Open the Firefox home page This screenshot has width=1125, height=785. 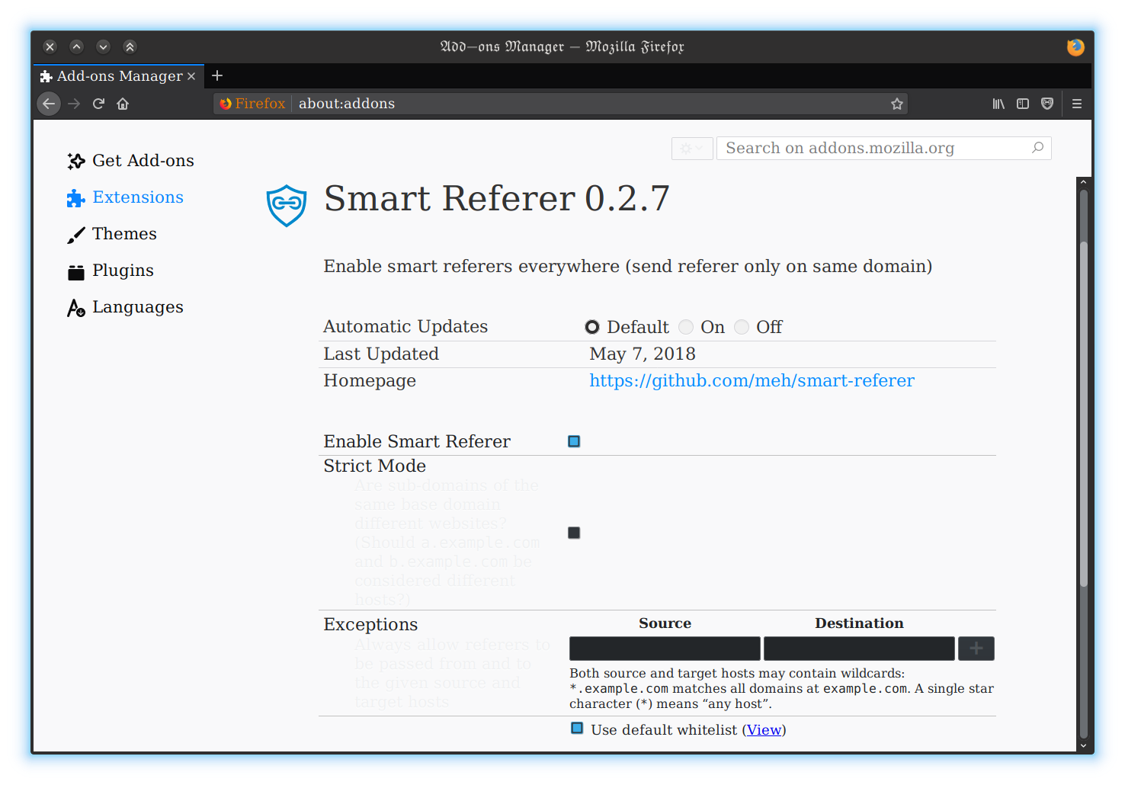click(x=123, y=104)
